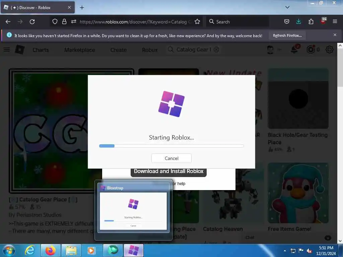The image size is (343, 257).
Task: Click the Download and Install Roblox button
Action: (x=169, y=171)
